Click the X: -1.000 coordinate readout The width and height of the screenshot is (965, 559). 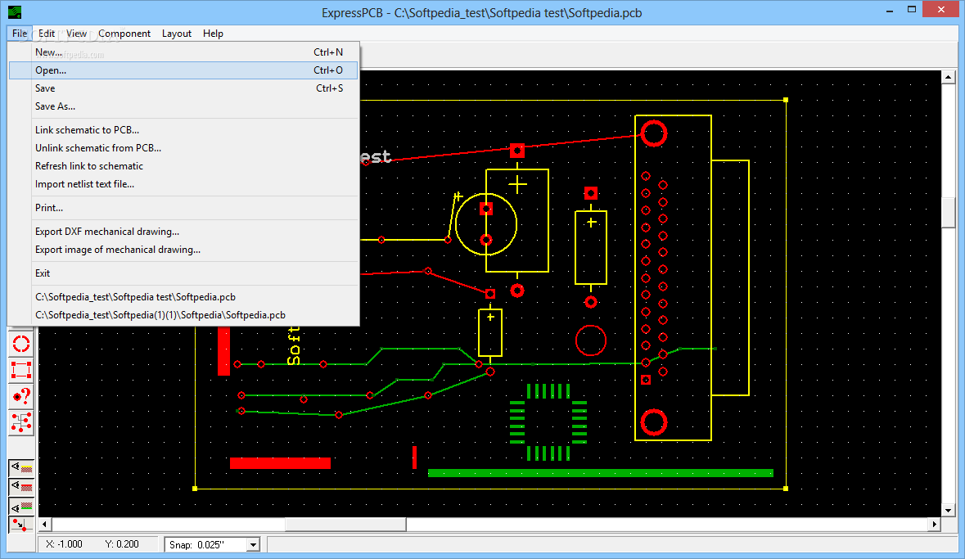pyautogui.click(x=64, y=544)
